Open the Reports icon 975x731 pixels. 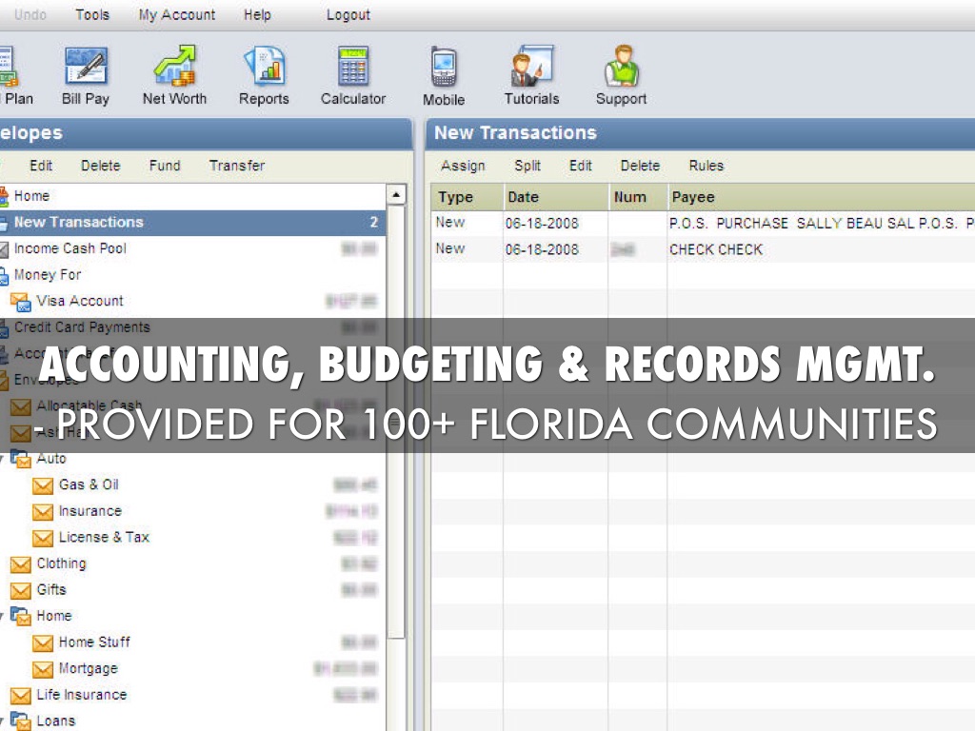[x=264, y=67]
